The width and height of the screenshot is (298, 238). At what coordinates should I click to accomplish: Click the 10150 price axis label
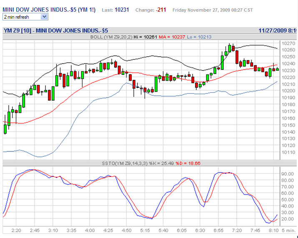pyautogui.click(x=288, y=125)
